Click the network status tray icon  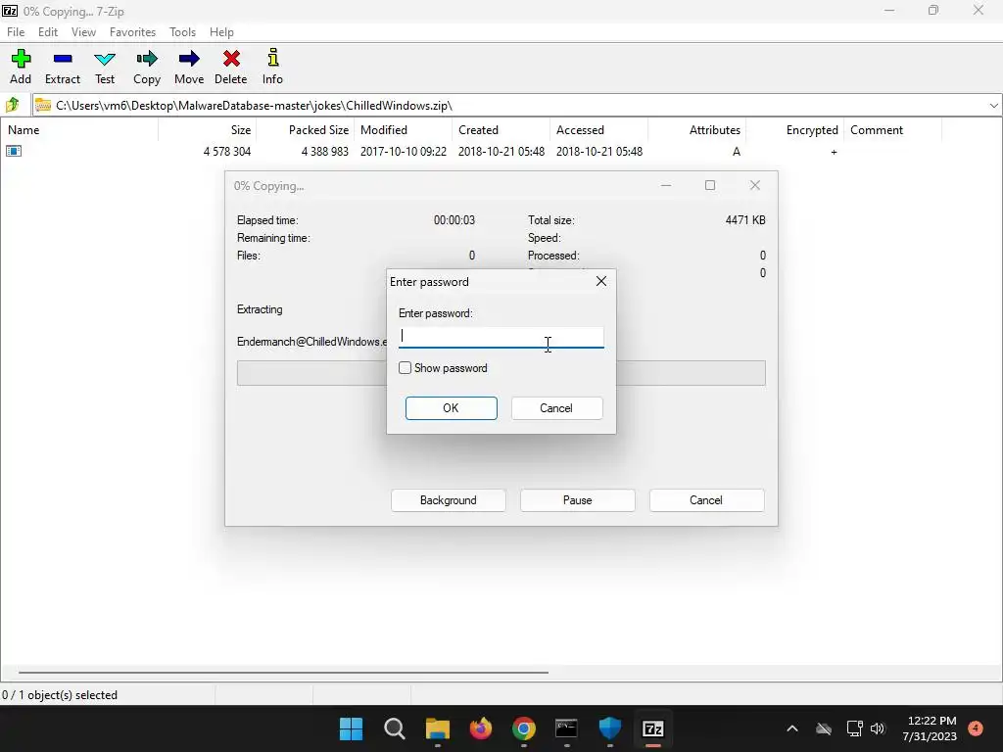(854, 728)
